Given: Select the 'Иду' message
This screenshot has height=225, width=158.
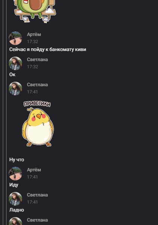Looking at the screenshot, I should pyautogui.click(x=14, y=185).
